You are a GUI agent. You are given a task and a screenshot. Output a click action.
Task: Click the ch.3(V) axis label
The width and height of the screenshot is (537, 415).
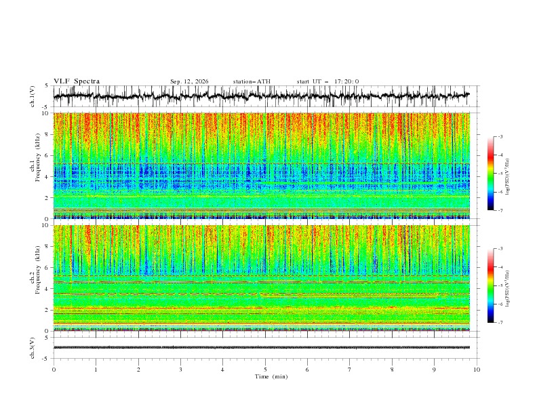33,348
